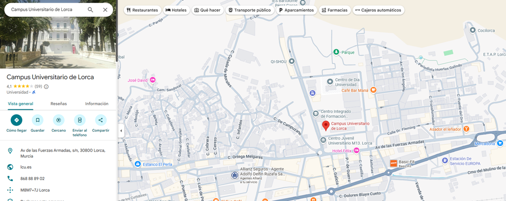The height and width of the screenshot is (201, 506).
Task: Copy the plus code M8M7+7J Lorca
Action: [35, 190]
